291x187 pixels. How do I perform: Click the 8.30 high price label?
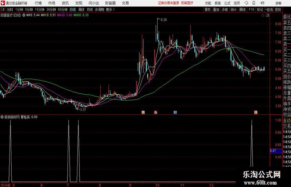click(164, 20)
